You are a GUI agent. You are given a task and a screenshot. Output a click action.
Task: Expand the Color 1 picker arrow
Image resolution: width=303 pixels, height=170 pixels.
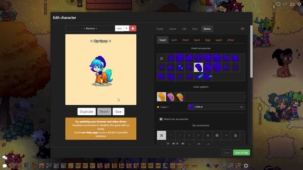pyautogui.click(x=241, y=107)
